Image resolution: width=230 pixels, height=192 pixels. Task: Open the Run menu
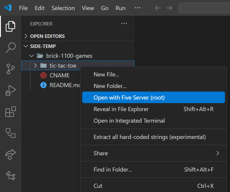coord(120,8)
